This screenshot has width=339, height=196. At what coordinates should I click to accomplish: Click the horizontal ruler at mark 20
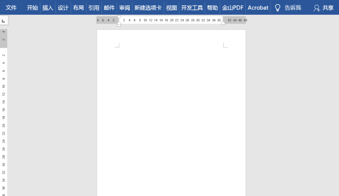pos(172,20)
